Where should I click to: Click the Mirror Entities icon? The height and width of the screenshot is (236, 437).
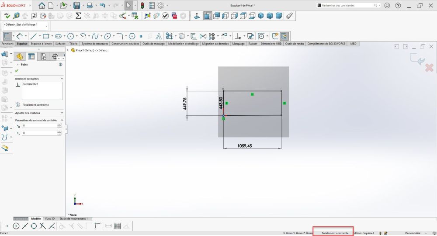point(203,36)
